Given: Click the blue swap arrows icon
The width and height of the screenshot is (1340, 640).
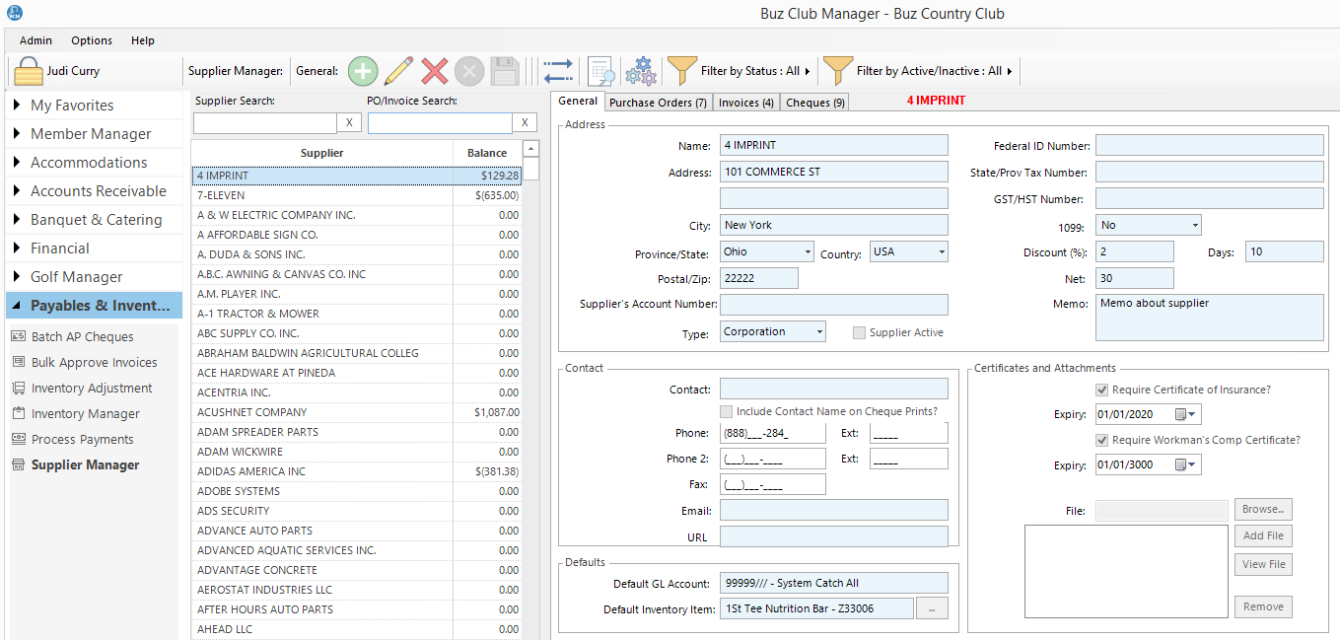Looking at the screenshot, I should click(x=557, y=71).
